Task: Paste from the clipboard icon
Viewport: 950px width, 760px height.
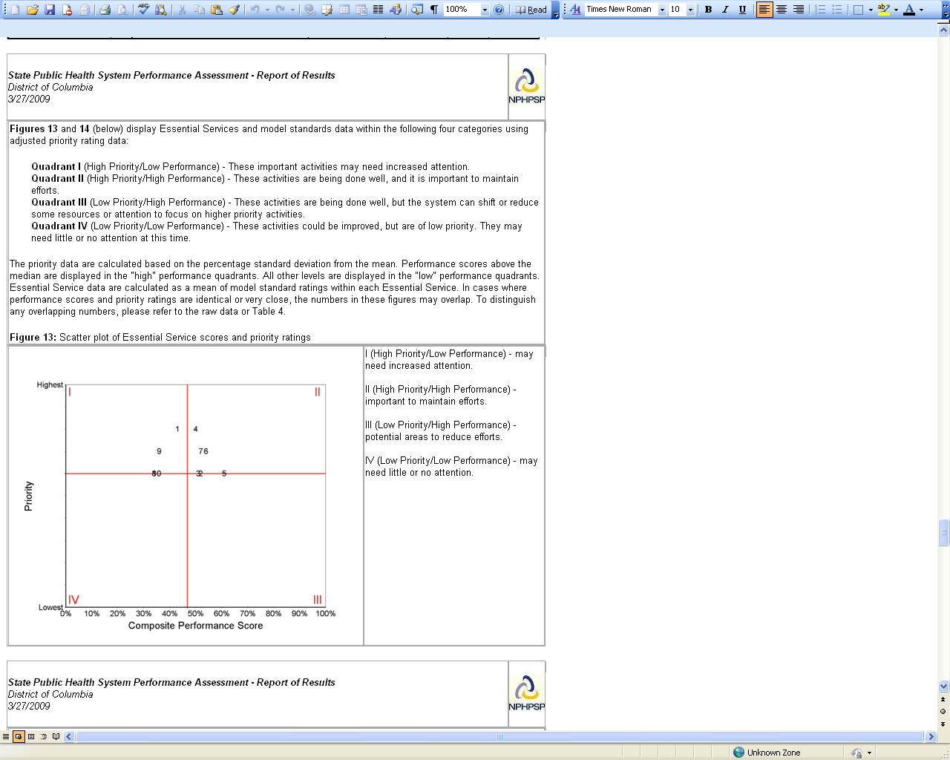Action: [216, 10]
